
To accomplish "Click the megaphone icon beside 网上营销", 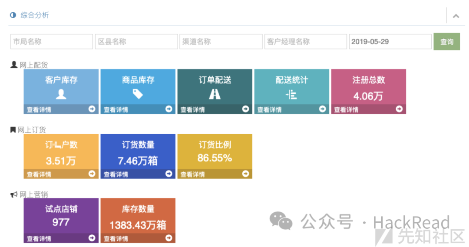I will click(x=14, y=194).
